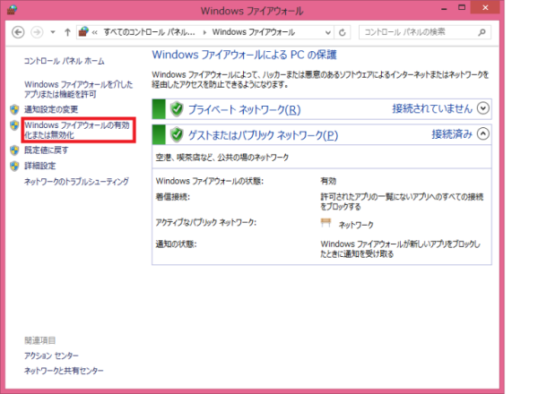Click 着信接続 label
This screenshot has width=538, height=394.
[x=172, y=197]
